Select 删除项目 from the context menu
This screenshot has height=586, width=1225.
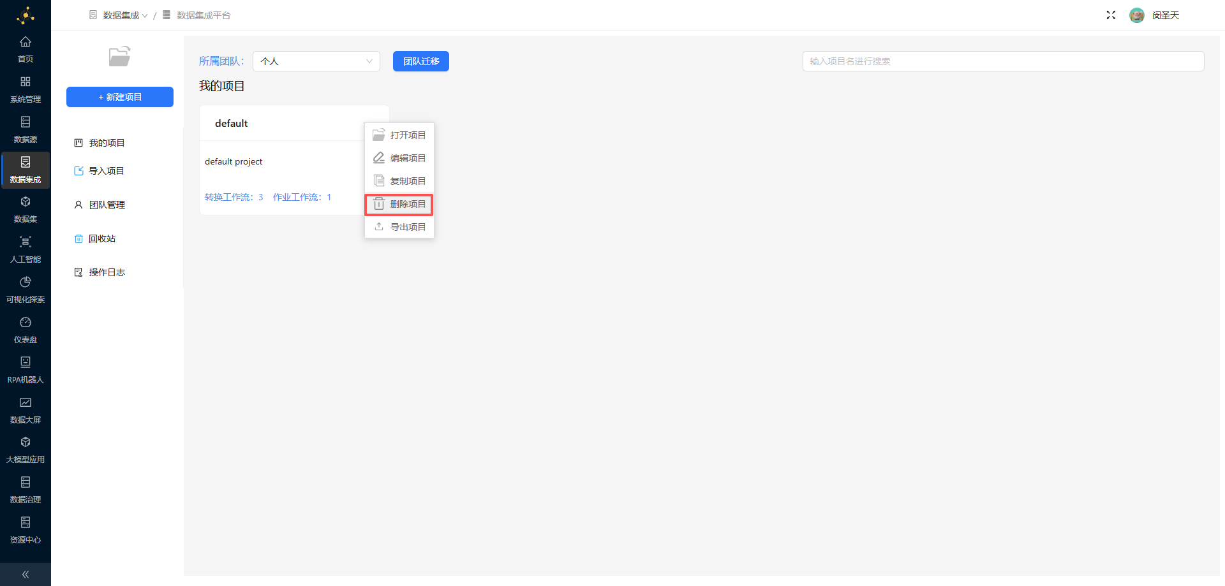tap(399, 204)
